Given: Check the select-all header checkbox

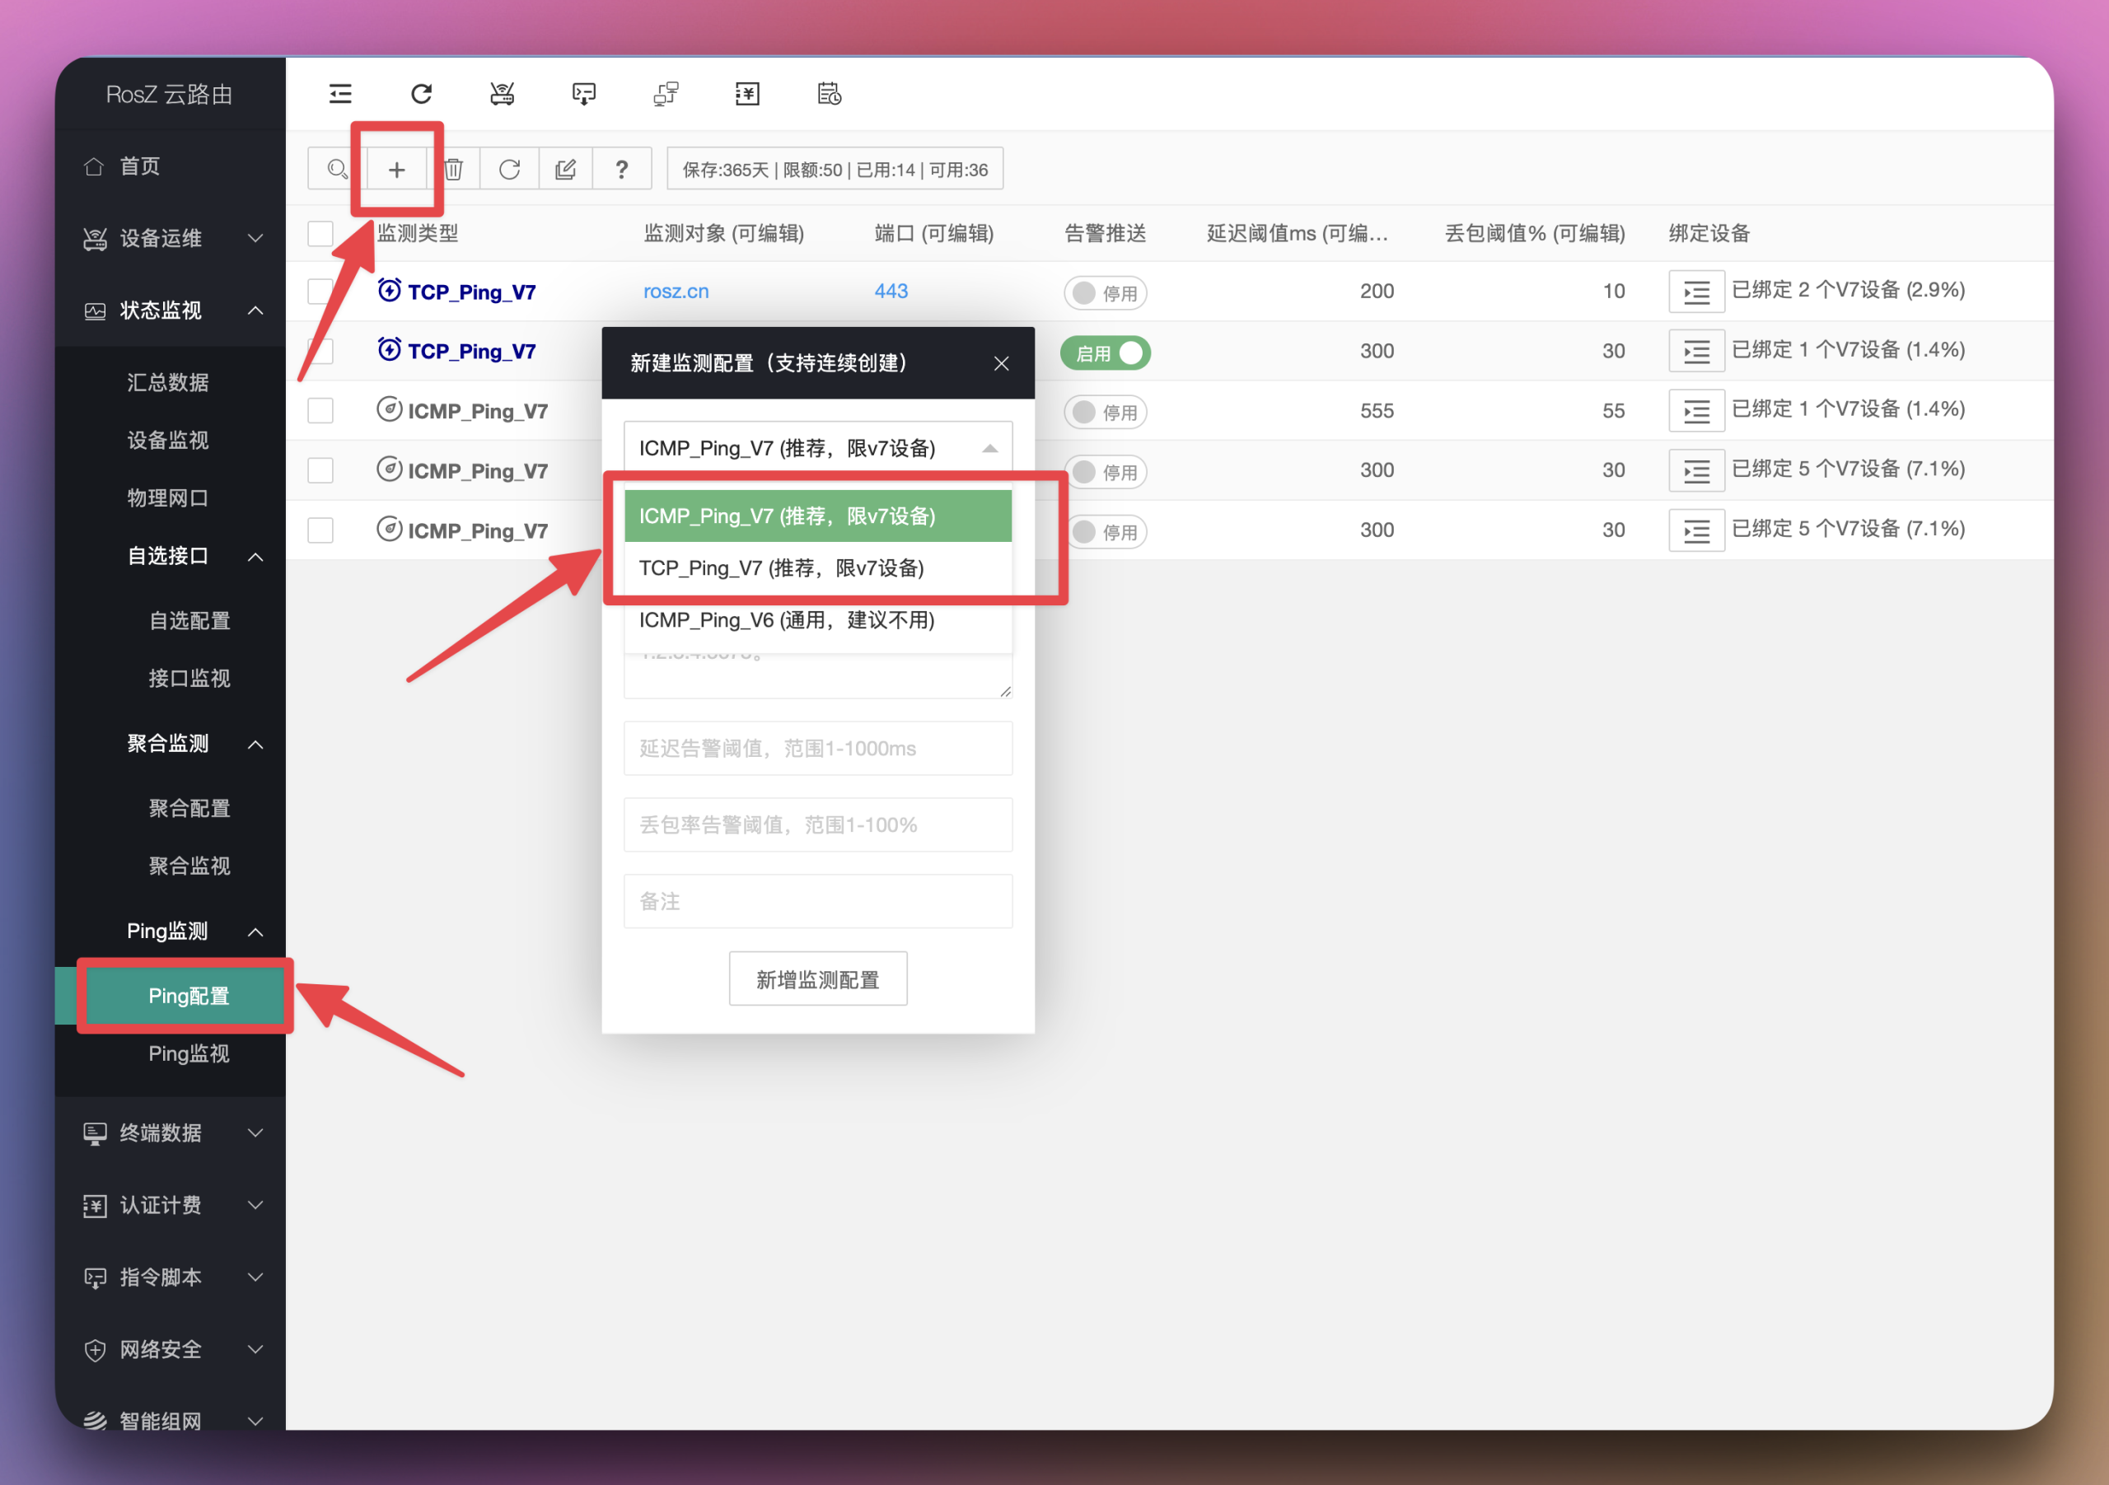Looking at the screenshot, I should (320, 233).
